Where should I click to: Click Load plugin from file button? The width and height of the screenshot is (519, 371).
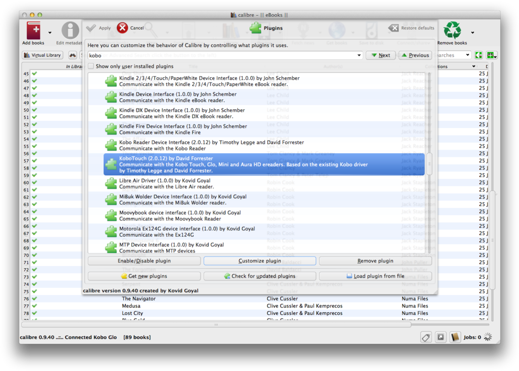click(375, 276)
